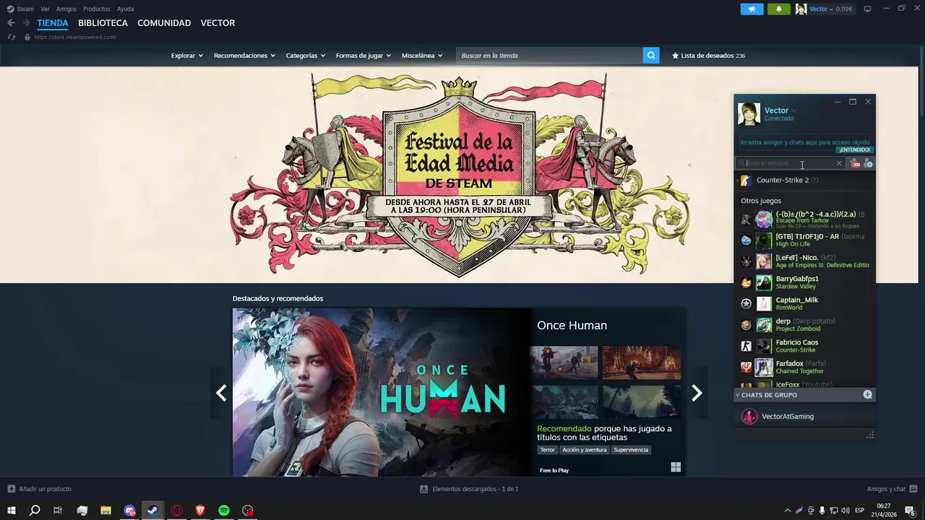Image resolution: width=925 pixels, height=520 pixels.
Task: Click the add friend icon
Action: click(x=868, y=164)
